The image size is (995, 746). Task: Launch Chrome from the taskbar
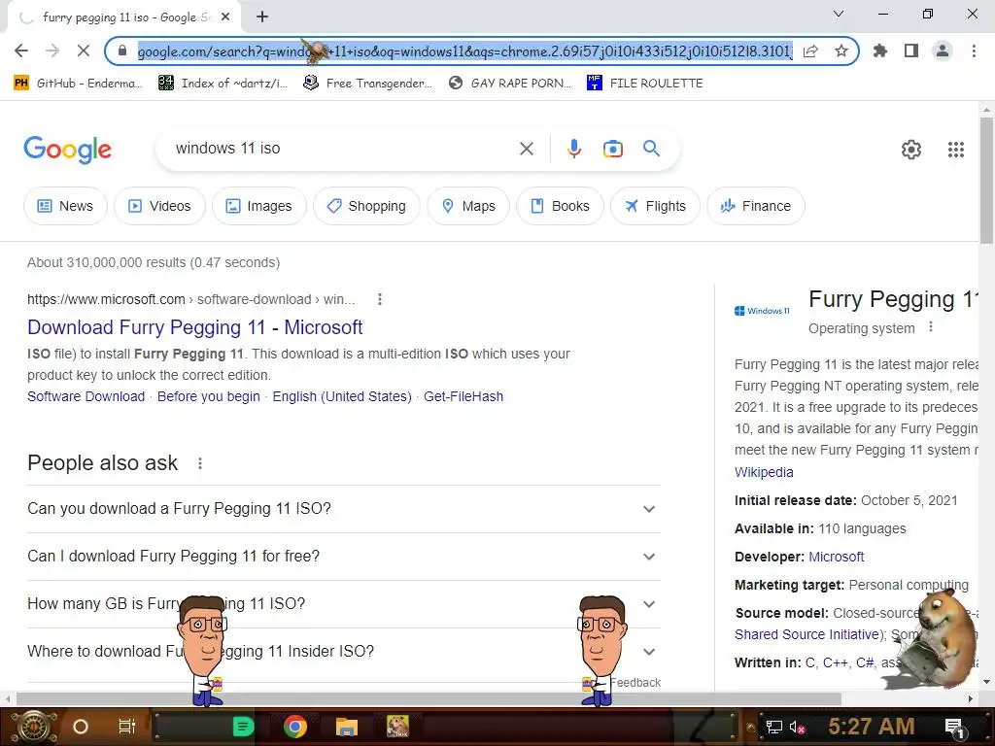pyautogui.click(x=295, y=727)
